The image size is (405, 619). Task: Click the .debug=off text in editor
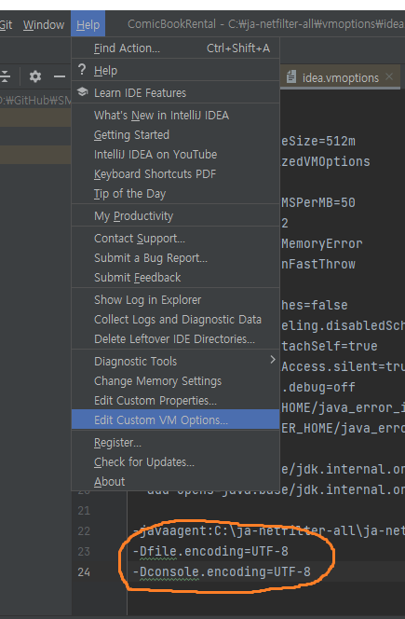coord(318,387)
